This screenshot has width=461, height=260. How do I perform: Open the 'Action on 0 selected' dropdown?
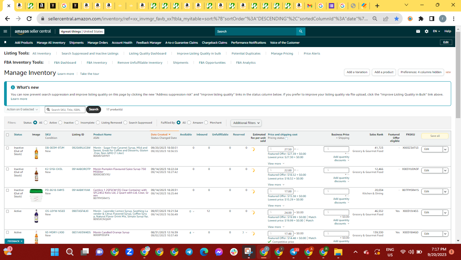(x=22, y=109)
